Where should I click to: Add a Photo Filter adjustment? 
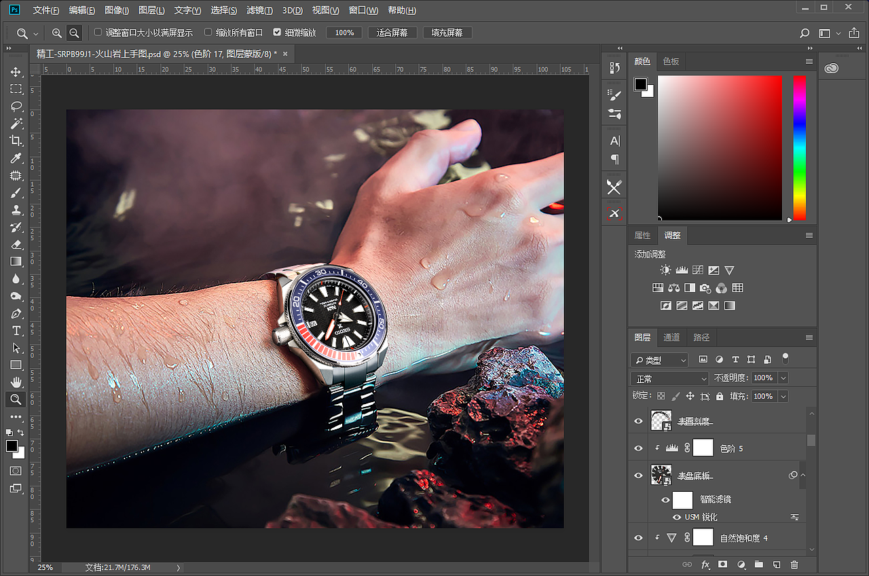point(705,288)
